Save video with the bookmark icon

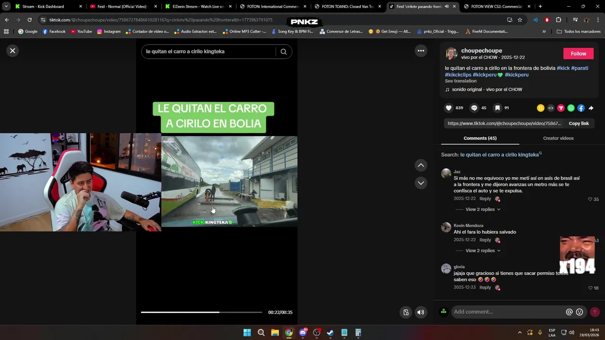(x=497, y=108)
